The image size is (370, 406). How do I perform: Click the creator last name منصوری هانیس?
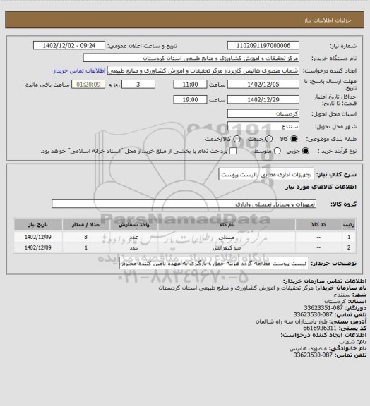[x=309, y=348]
